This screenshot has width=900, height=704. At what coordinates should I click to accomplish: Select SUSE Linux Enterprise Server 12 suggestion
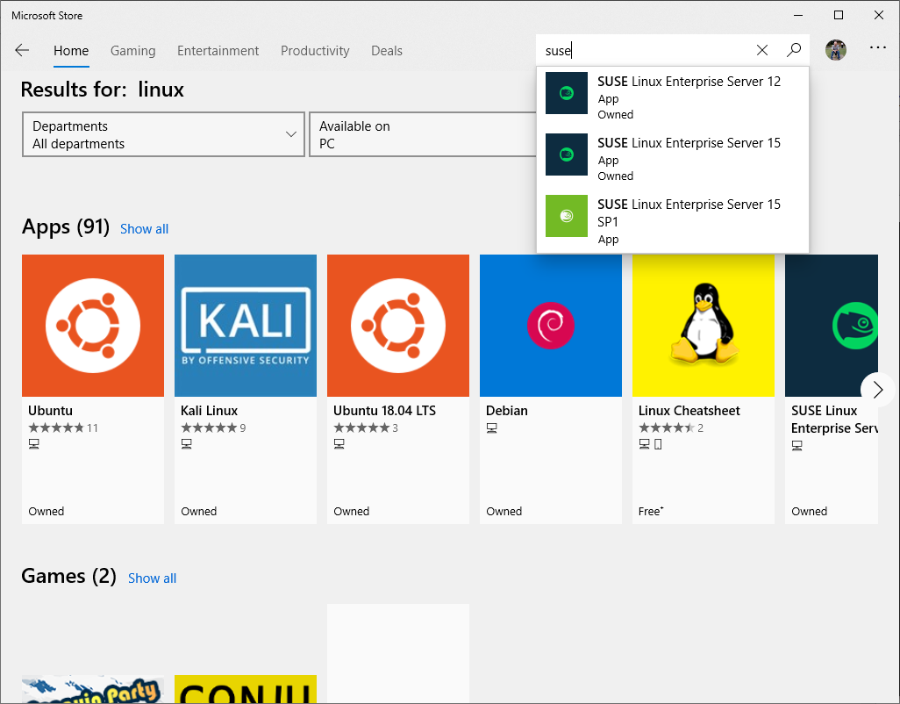(673, 97)
